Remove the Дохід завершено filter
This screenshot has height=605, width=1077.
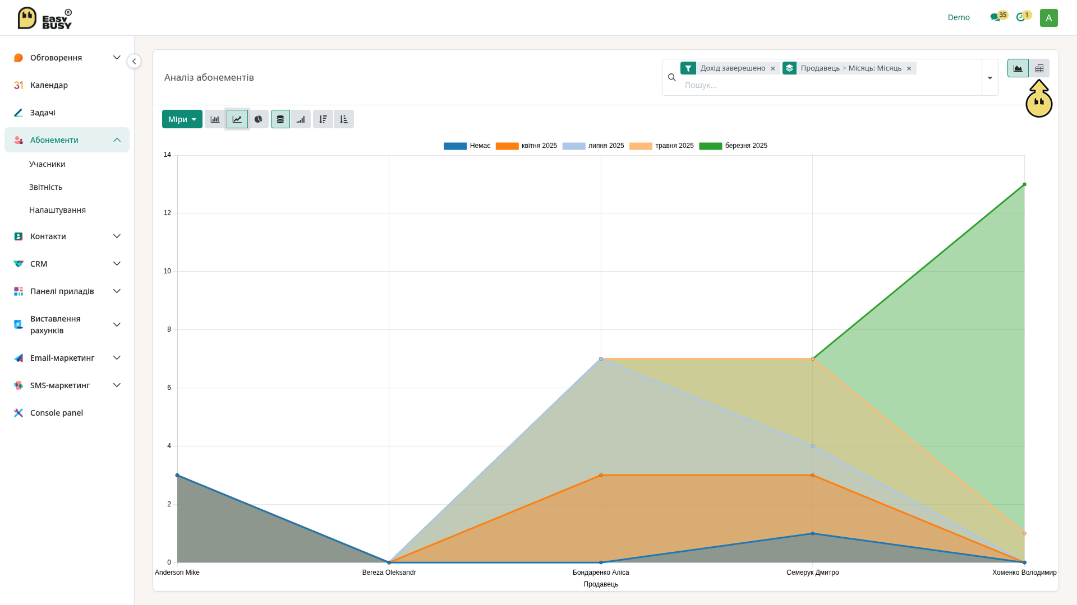773,68
